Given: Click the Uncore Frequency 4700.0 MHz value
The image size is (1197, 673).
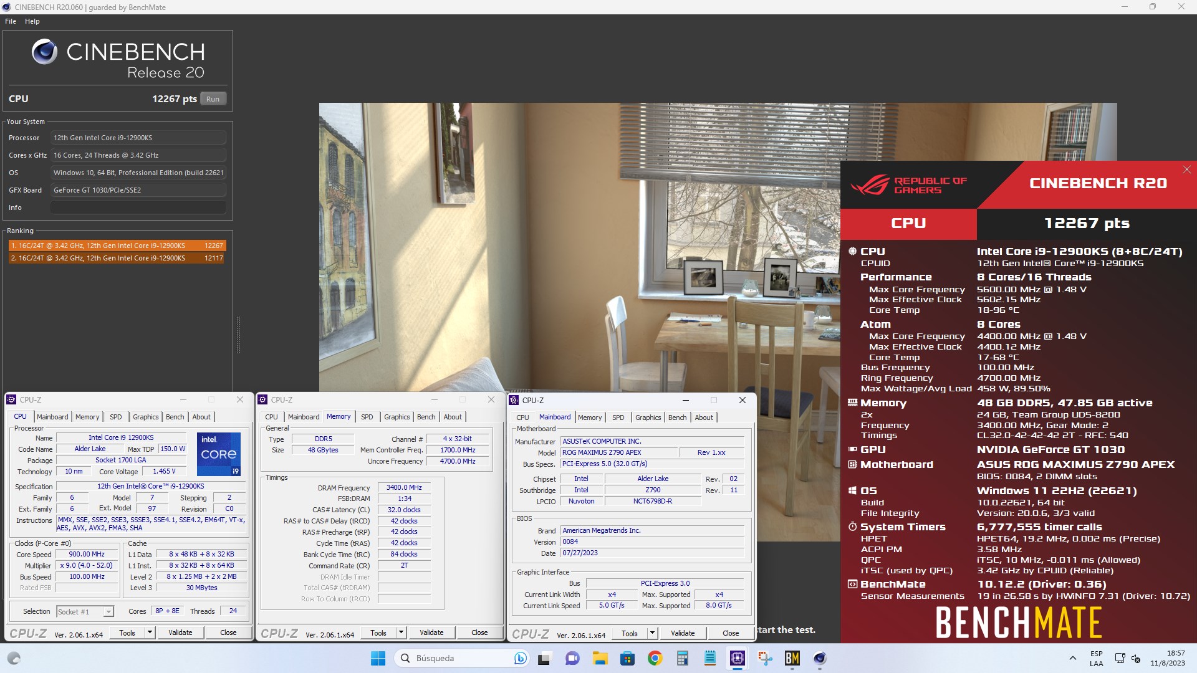Looking at the screenshot, I should [x=458, y=461].
